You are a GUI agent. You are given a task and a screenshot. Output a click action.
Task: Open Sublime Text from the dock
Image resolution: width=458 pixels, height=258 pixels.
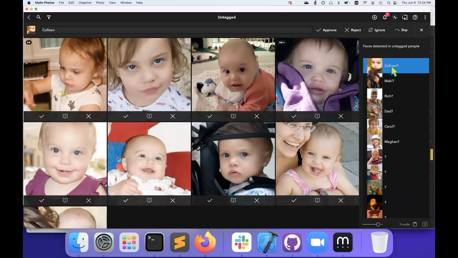pyautogui.click(x=180, y=243)
